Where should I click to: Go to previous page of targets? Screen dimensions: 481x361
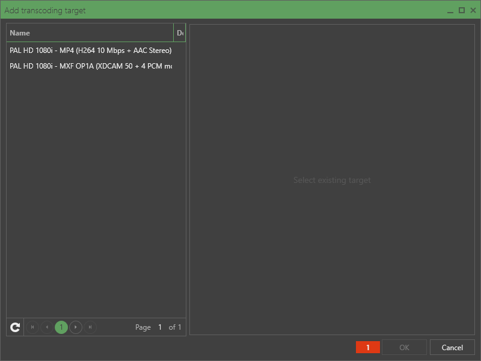(x=47, y=327)
